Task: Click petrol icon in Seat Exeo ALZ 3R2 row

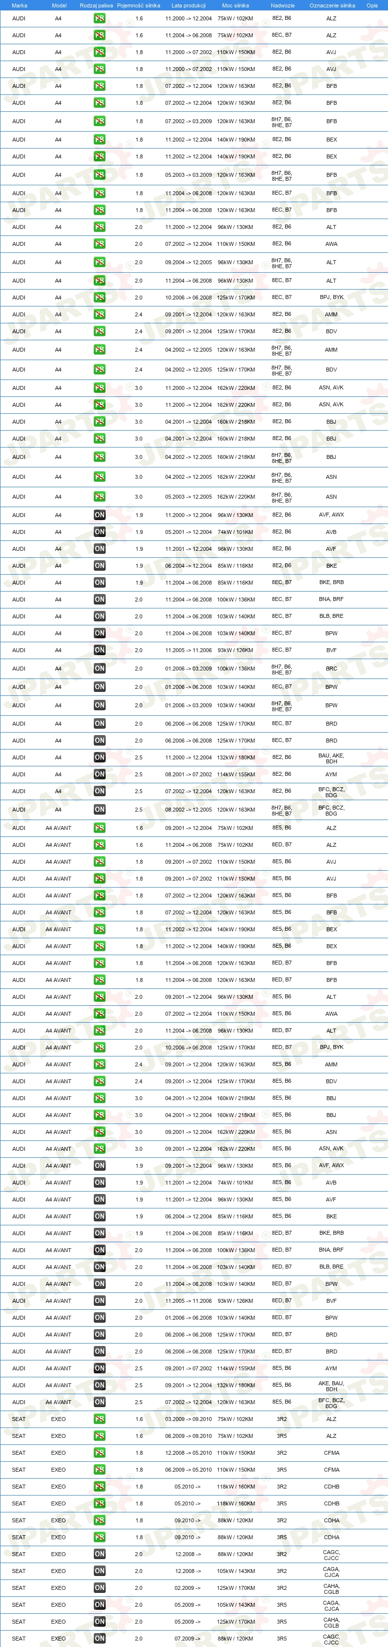Action: tap(100, 1420)
